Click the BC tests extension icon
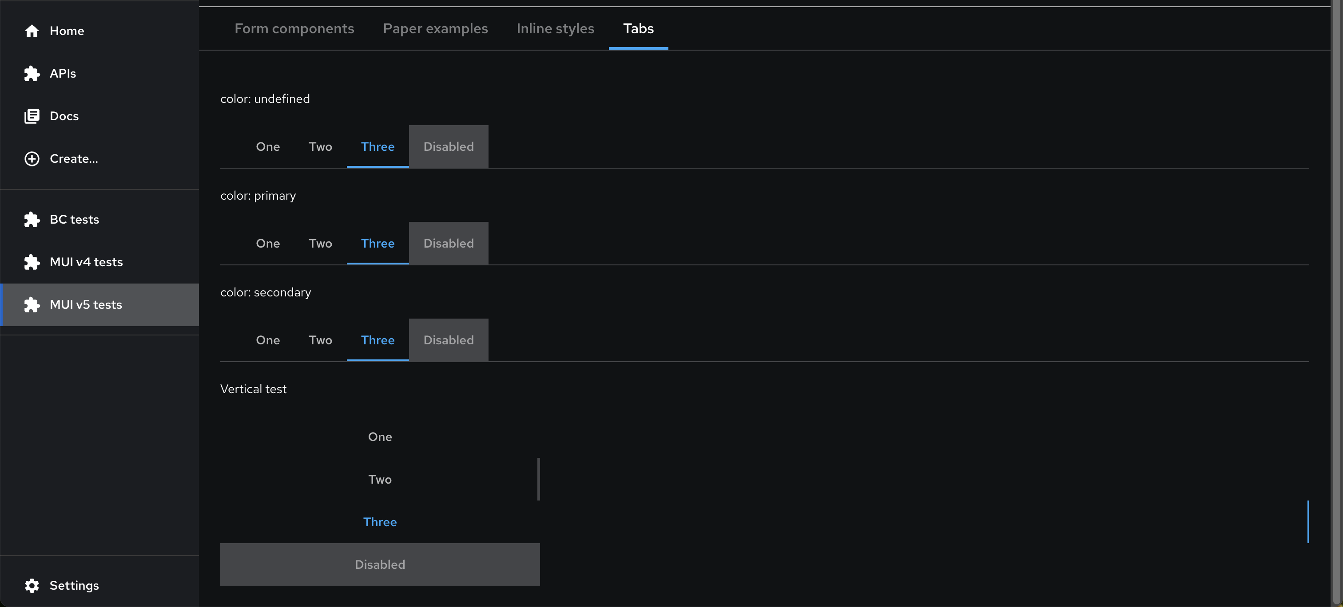Screen dimensions: 1343x607 (32, 219)
